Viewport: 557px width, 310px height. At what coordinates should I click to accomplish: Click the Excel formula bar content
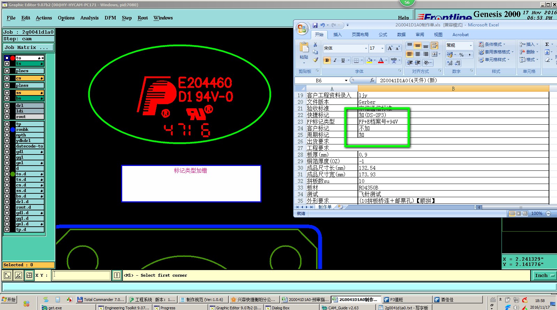466,81
